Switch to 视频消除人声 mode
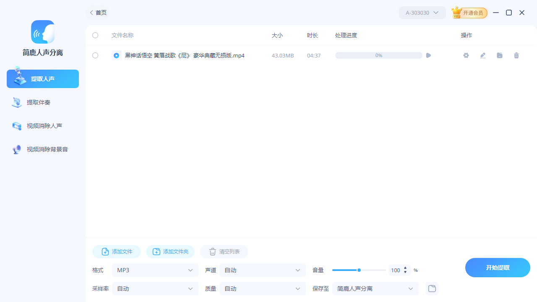This screenshot has width=537, height=302. pos(17,125)
